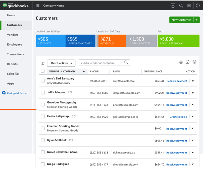The height and width of the screenshot is (173, 203).
Task: Go to Home in sidebar
Action: coord(11,15)
